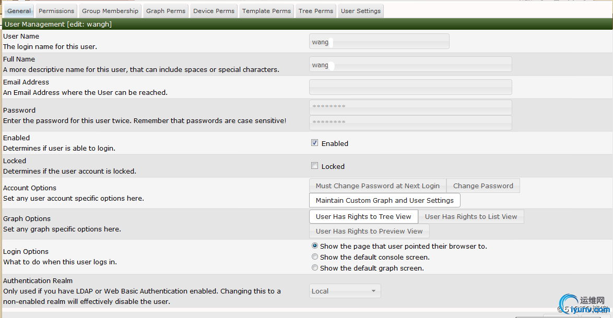This screenshot has height=318, width=613.
Task: Open the User Settings tab
Action: tap(360, 11)
